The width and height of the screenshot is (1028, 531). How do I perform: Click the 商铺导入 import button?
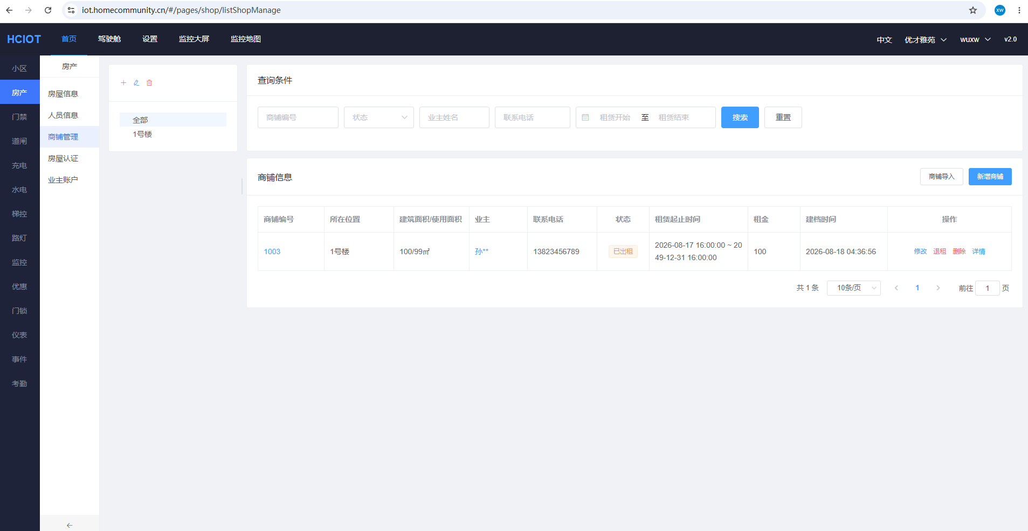tap(942, 177)
